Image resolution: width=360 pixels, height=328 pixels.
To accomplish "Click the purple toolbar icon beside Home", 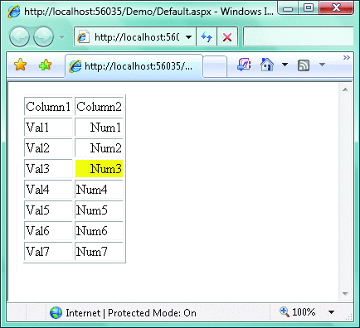I will (x=244, y=65).
